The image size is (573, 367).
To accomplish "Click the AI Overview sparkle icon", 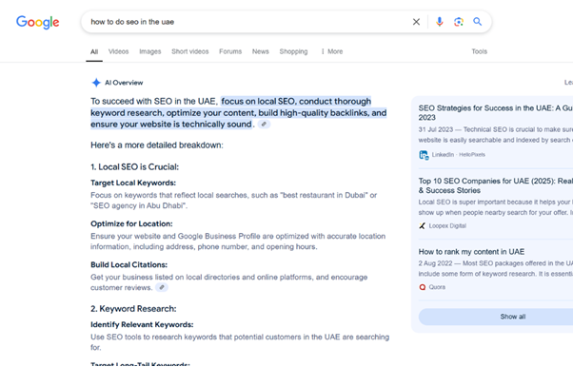I will tap(96, 83).
